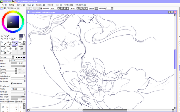The image size is (180, 112).
Task: Click the Min size slider
Action: pyautogui.click(x=17, y=63)
